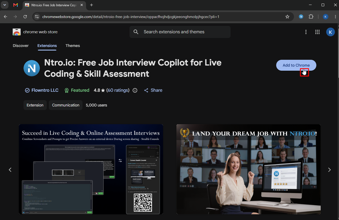The width and height of the screenshot is (339, 220).
Task: Click the Communication category chip
Action: 66,105
